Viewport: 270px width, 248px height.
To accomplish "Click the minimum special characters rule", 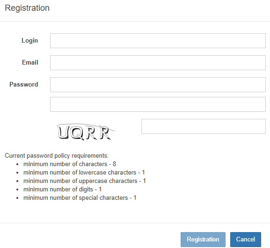I will point(80,198).
